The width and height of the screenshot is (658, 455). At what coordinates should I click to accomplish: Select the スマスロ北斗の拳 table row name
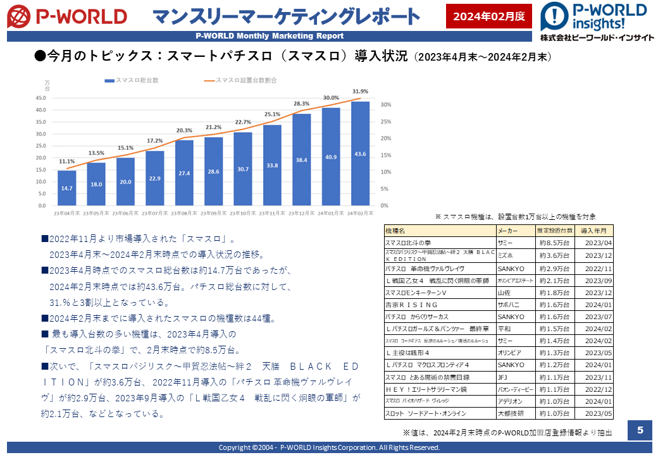[x=408, y=243]
